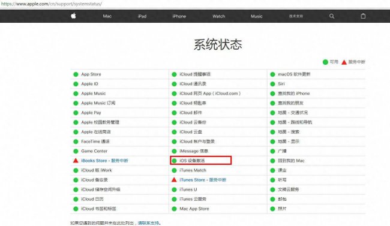390x226 pixels.
Task: Select the 查找我的 iPhone row text
Action: pyautogui.click(x=294, y=94)
